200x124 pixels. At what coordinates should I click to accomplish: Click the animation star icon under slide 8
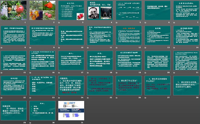pos(2,48)
